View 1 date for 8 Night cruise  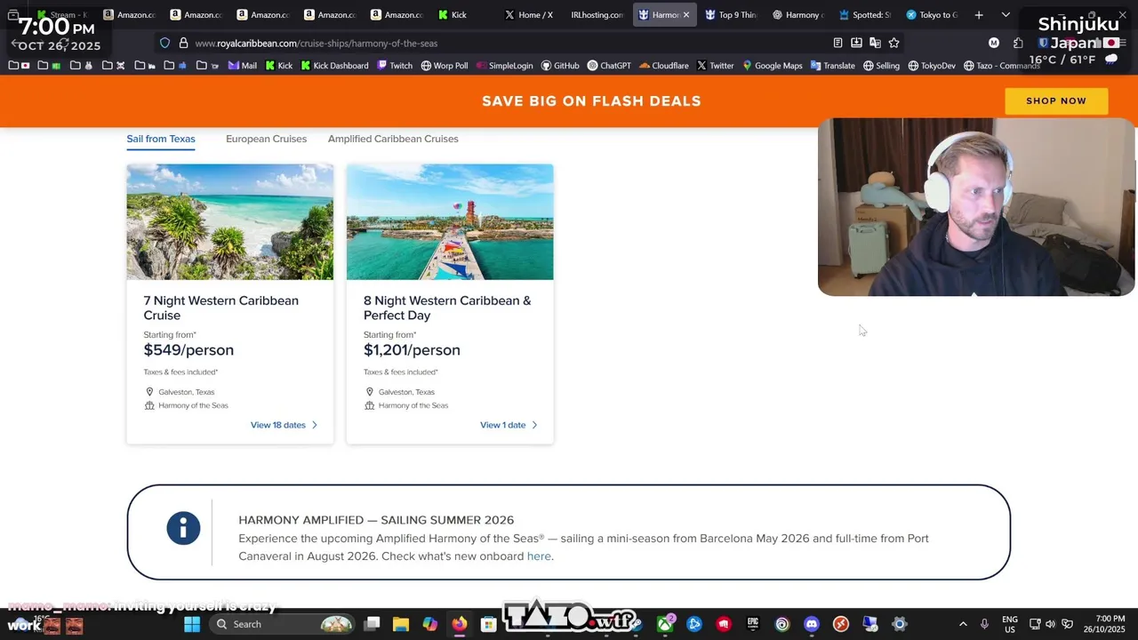click(509, 425)
